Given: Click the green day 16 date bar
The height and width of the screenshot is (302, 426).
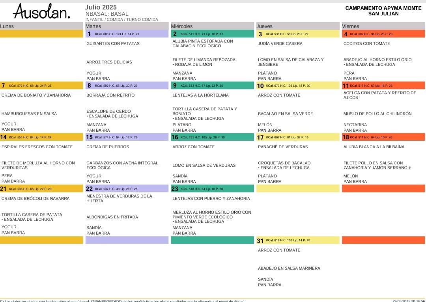Looking at the screenshot, I should pos(212,137).
